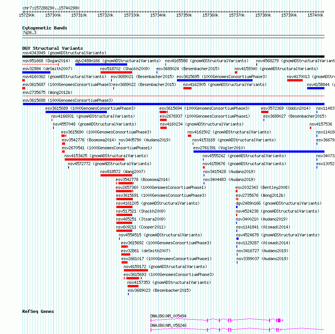Click the 157350k ruler tick mark
Screen dimensions: 335x334
[x=184, y=12]
